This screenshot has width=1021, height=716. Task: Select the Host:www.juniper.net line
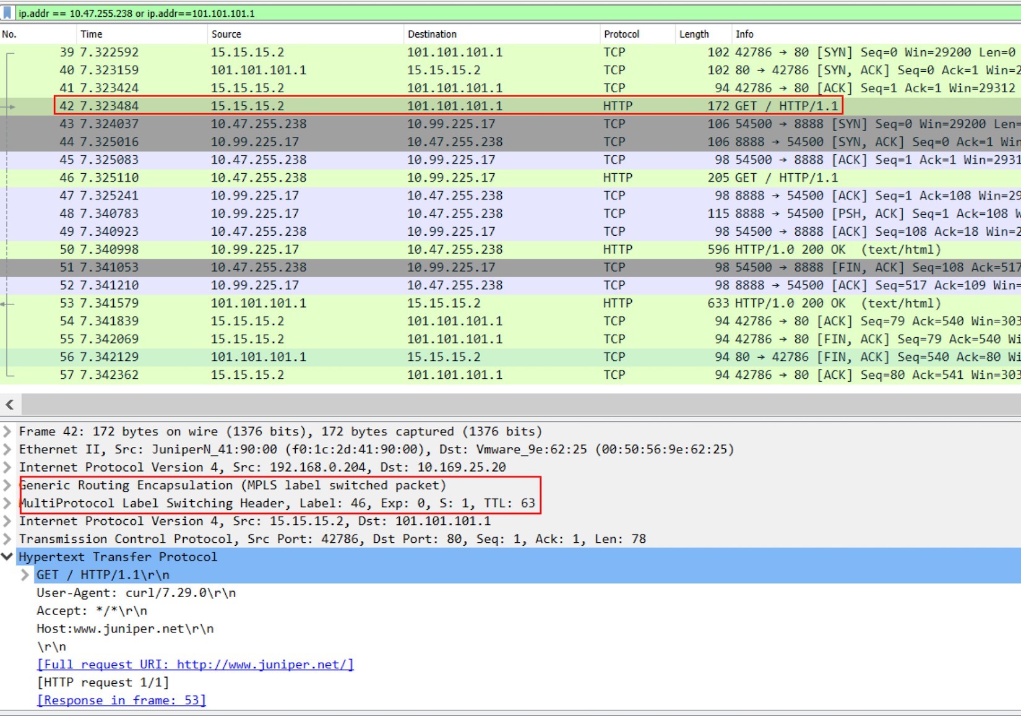click(x=125, y=629)
